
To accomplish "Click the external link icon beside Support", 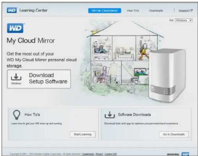I will tap(191, 11).
